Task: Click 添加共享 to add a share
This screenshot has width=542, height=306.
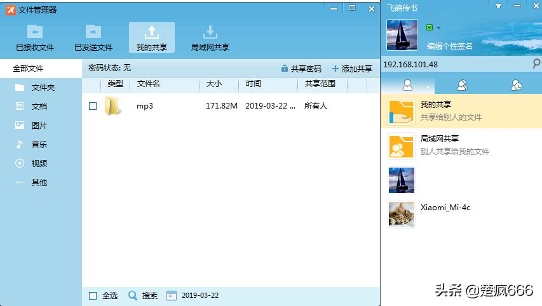Action: pos(352,69)
